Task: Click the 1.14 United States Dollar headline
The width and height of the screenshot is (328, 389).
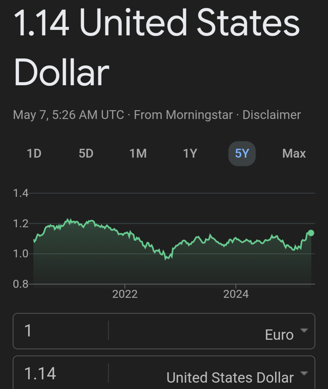Action: click(x=157, y=47)
